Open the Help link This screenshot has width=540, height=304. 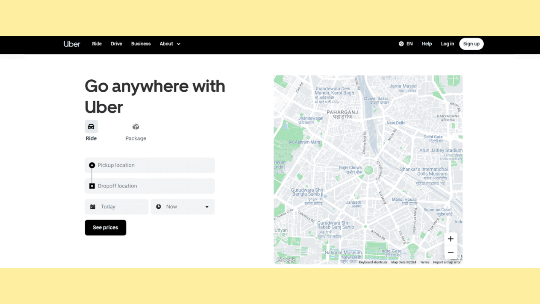coord(427,44)
